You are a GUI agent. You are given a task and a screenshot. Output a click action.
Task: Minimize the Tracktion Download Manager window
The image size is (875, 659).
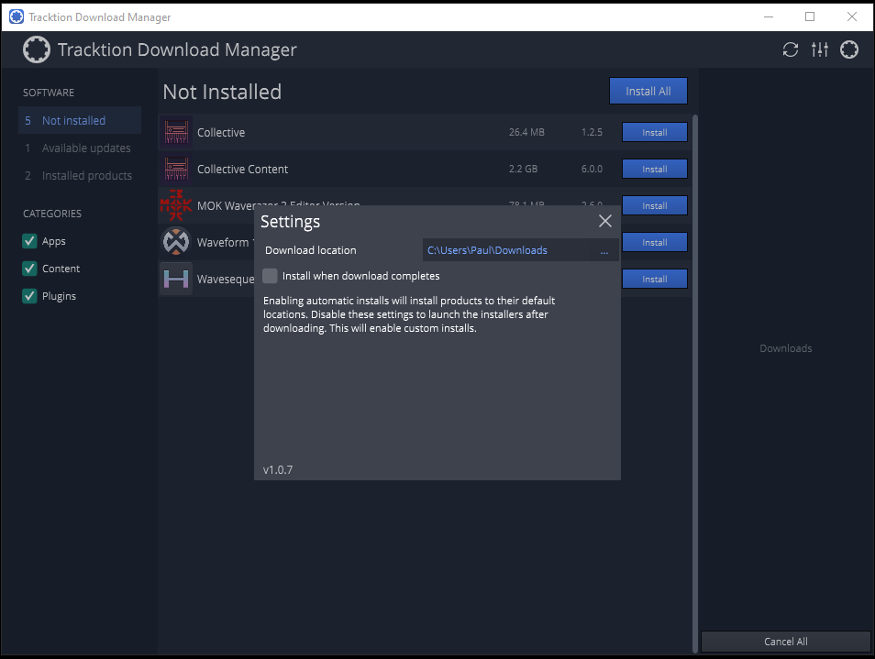coord(769,16)
